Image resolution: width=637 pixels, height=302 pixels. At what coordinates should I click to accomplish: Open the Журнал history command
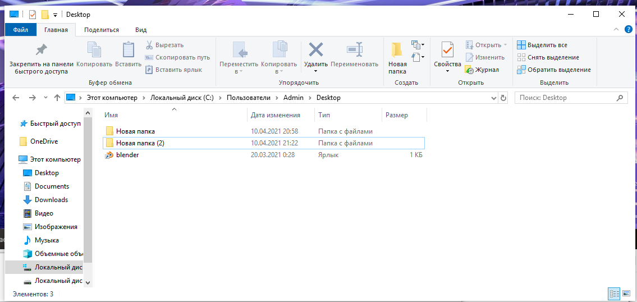482,70
